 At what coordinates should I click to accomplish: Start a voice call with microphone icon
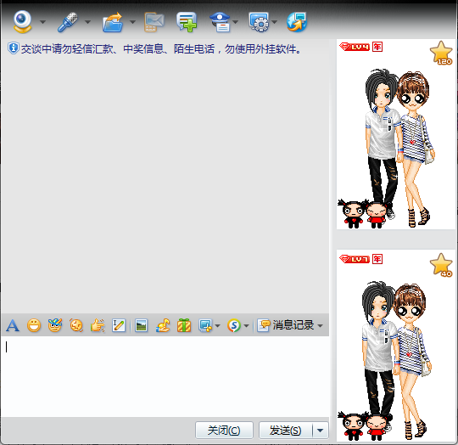point(68,22)
